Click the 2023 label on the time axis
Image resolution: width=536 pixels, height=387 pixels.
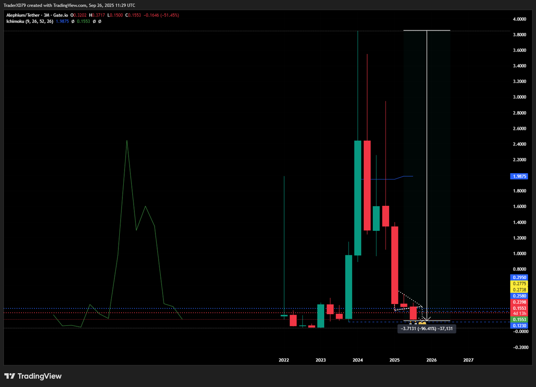(321, 360)
